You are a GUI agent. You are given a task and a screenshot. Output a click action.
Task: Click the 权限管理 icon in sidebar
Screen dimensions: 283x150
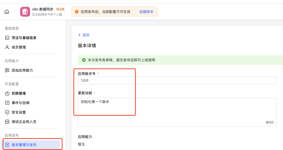(7, 93)
